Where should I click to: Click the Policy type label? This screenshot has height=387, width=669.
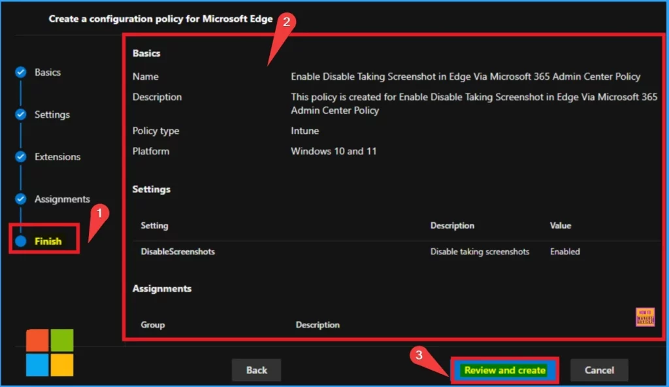[x=155, y=131]
